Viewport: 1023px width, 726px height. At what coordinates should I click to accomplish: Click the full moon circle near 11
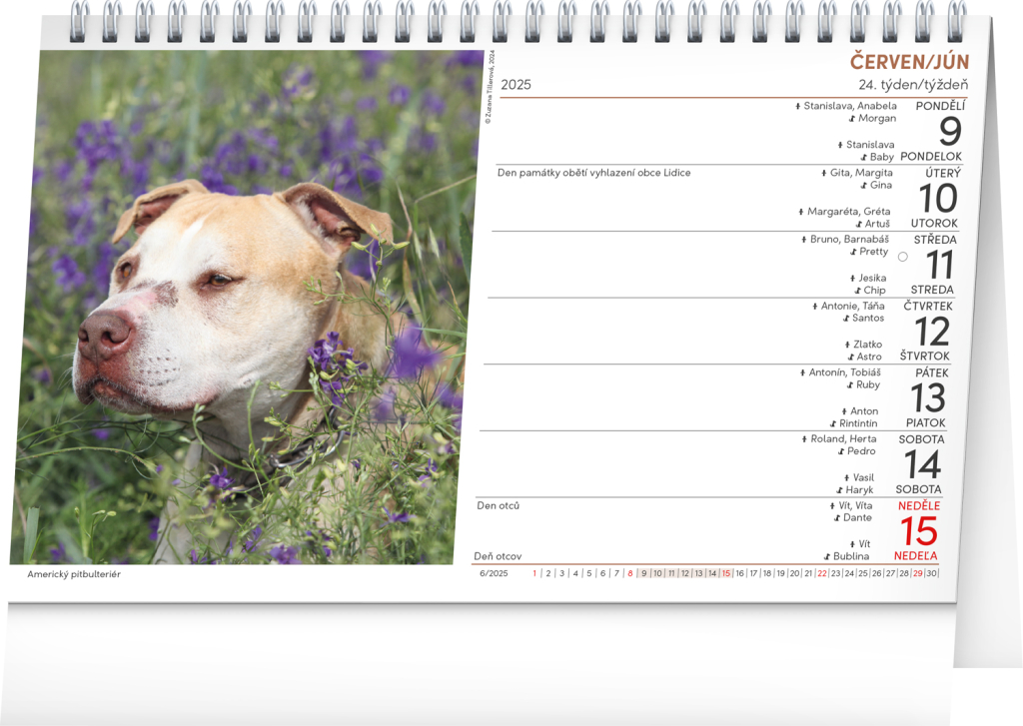(x=903, y=257)
